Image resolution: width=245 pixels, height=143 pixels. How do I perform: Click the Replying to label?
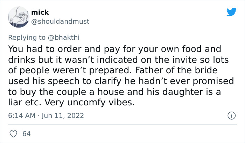[x=27, y=38]
